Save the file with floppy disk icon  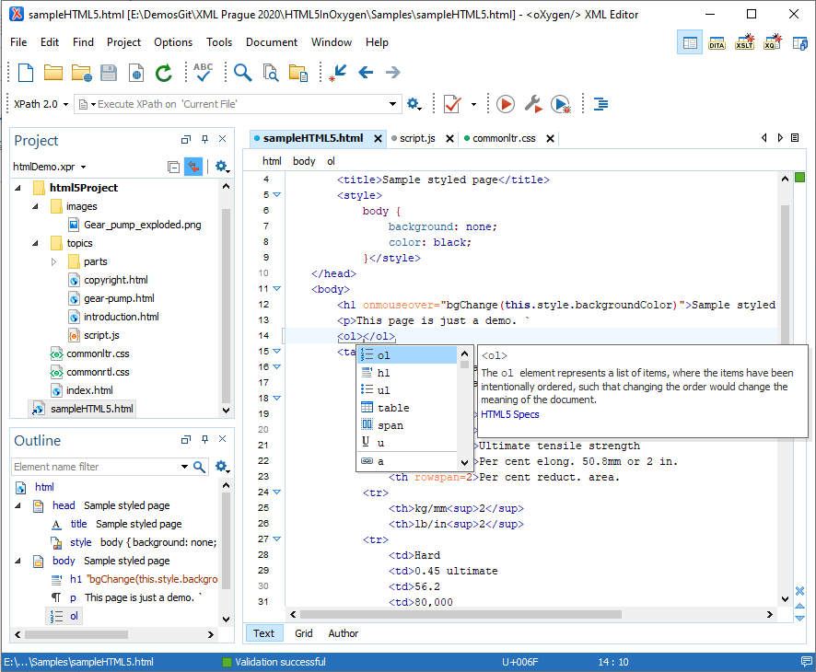[x=109, y=73]
